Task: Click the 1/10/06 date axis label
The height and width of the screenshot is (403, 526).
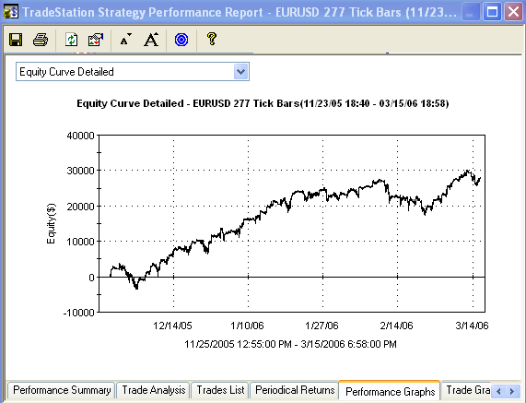Action: [x=247, y=326]
